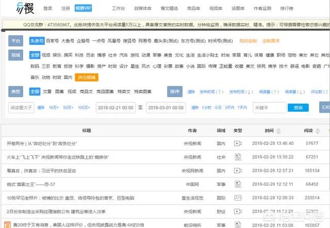
Task: Click the article icon in 前沿哨所 row
Action: (x=238, y=224)
